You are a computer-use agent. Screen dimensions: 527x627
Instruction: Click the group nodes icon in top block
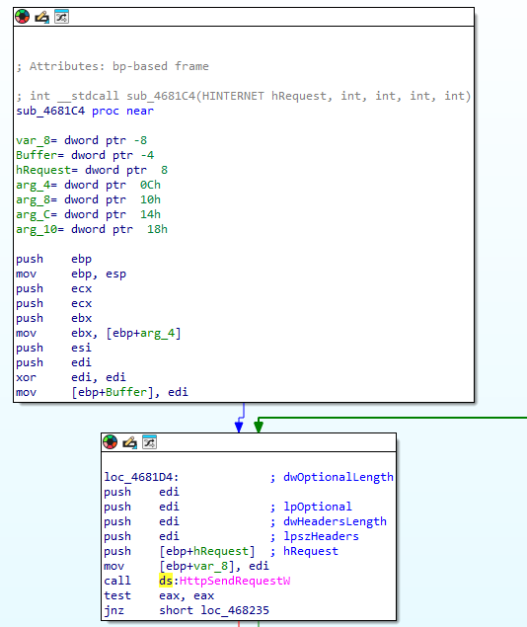(x=61, y=17)
